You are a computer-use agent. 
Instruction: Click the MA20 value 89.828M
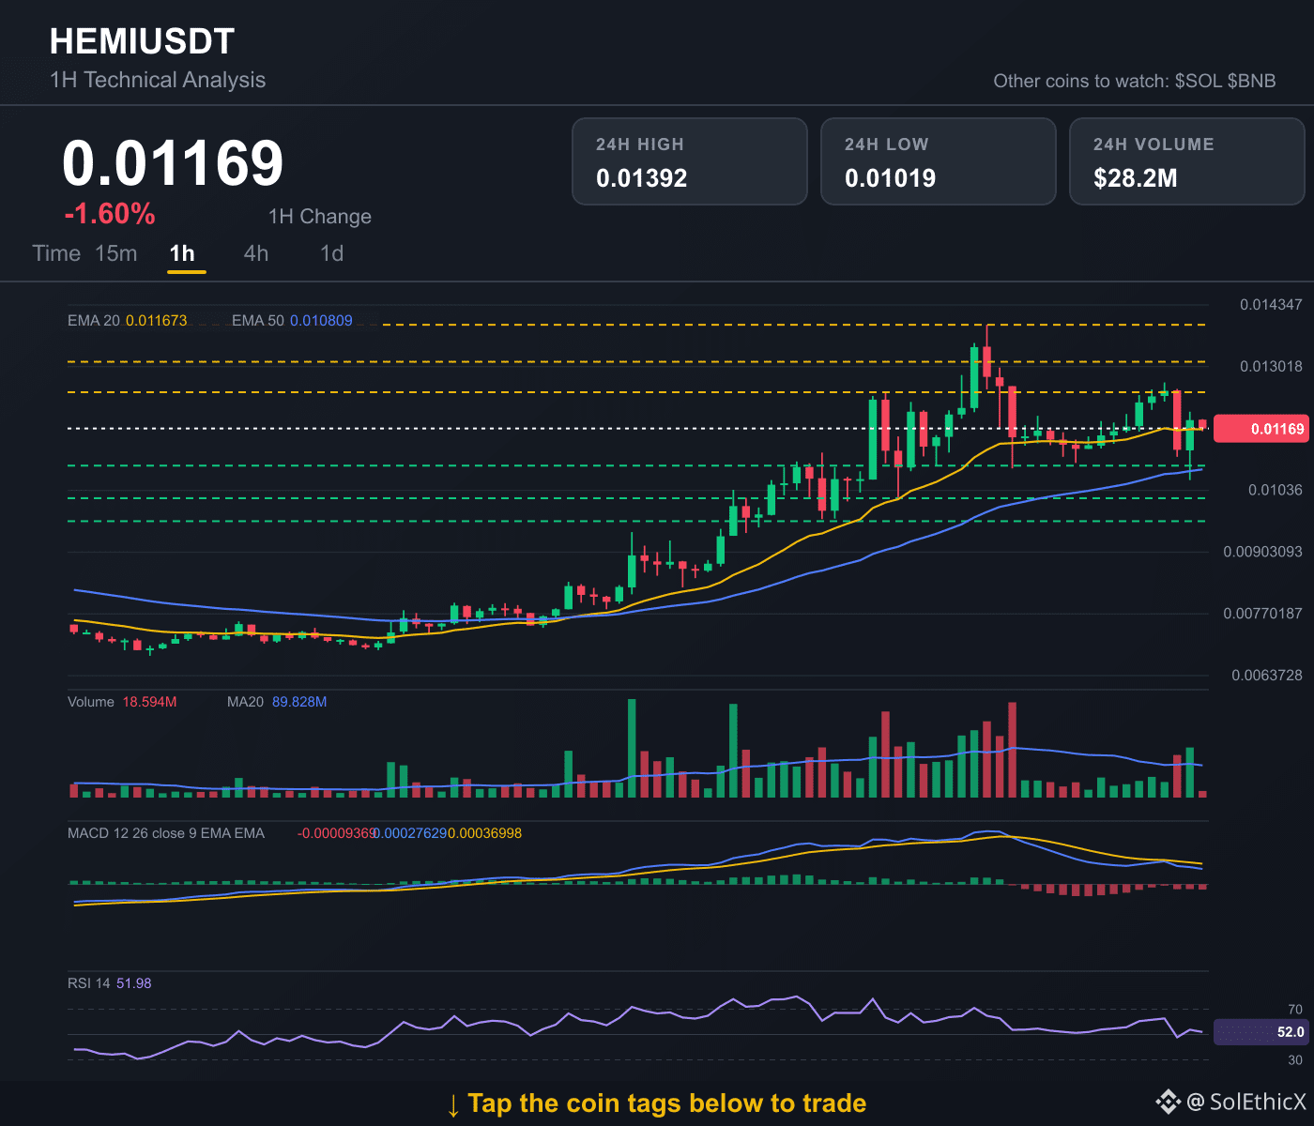299,702
